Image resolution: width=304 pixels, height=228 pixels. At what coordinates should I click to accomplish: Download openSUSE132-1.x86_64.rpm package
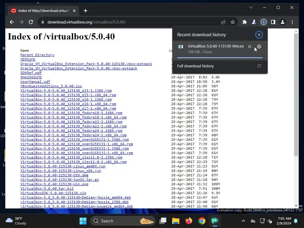coord(77,153)
